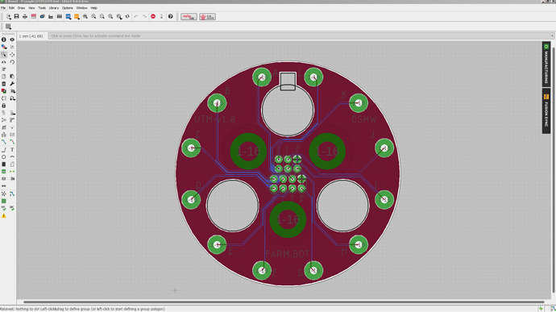556x312 pixels.
Task: Select the Change (wrench) tool
Action: click(x=12, y=84)
